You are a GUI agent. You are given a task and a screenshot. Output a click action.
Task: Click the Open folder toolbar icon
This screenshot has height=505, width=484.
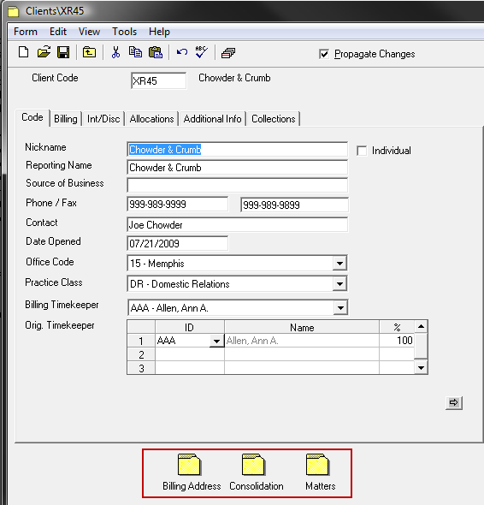tap(44, 52)
